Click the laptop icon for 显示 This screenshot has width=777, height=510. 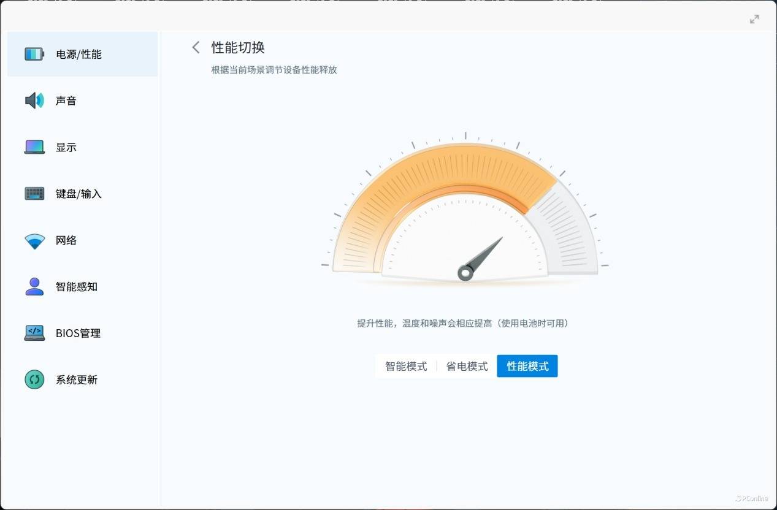34,147
